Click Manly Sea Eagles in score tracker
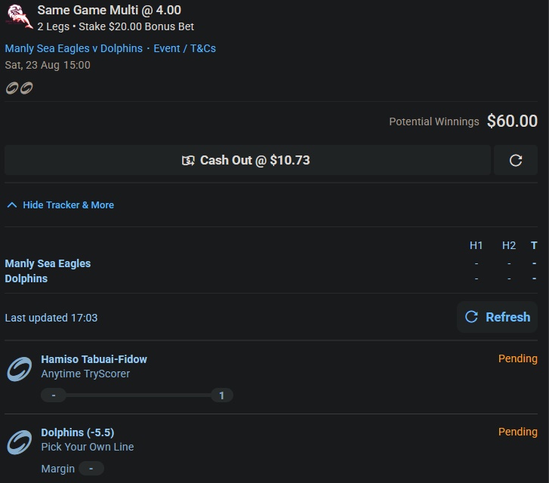The height and width of the screenshot is (483, 549). [48, 263]
